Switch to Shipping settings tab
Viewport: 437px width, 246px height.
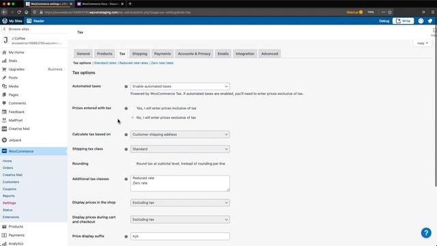tap(139, 53)
